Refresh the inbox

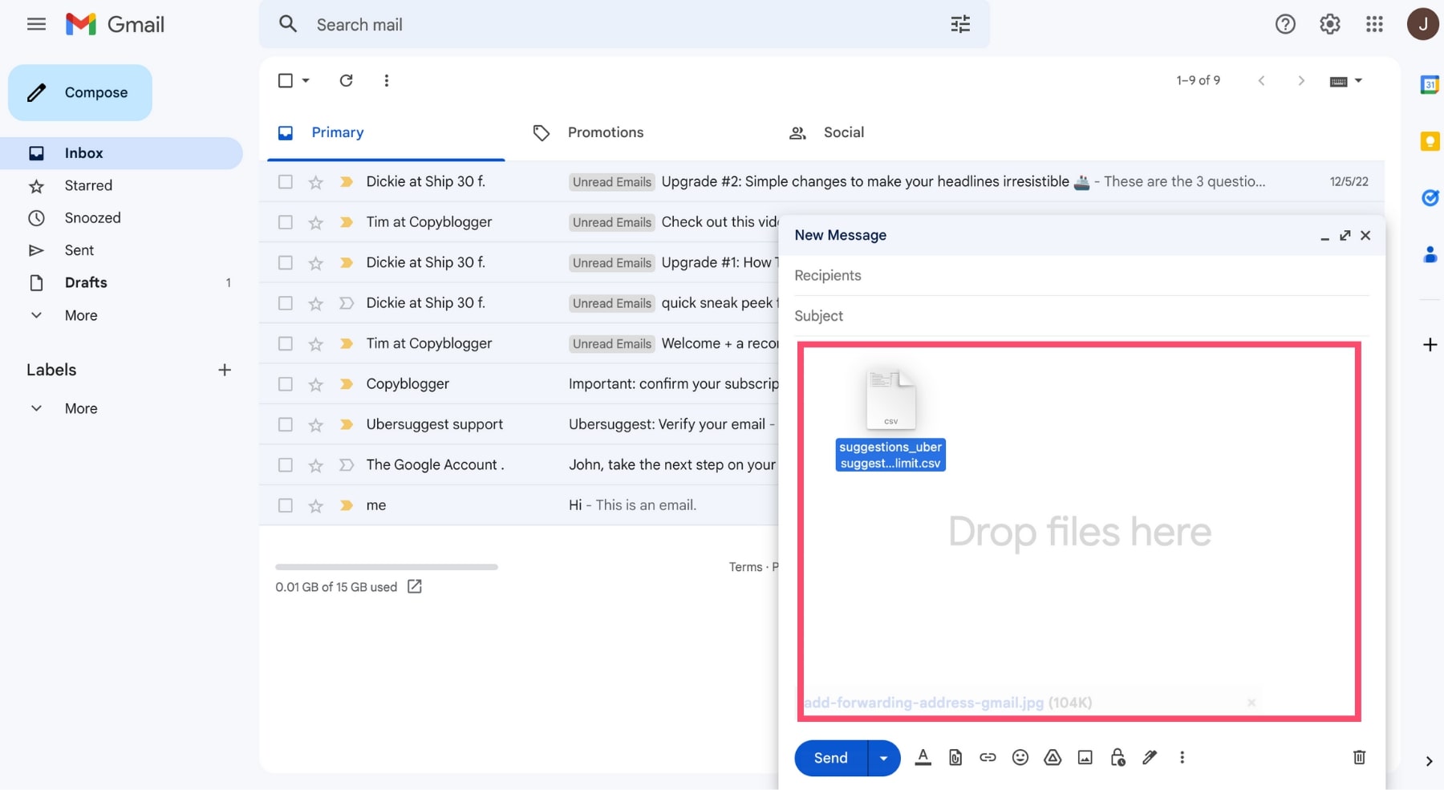(x=346, y=80)
